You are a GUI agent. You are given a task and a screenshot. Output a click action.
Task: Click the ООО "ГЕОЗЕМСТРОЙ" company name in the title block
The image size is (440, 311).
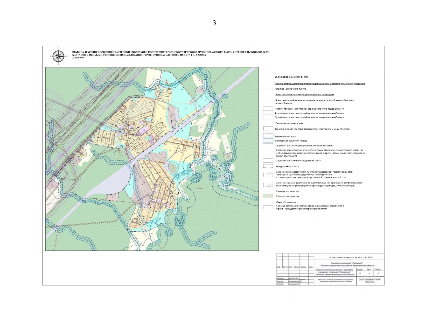370,280
